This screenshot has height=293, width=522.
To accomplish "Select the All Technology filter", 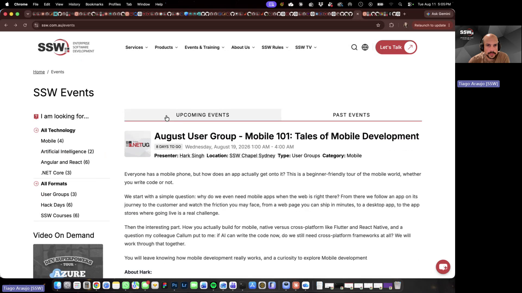I will click(58, 130).
